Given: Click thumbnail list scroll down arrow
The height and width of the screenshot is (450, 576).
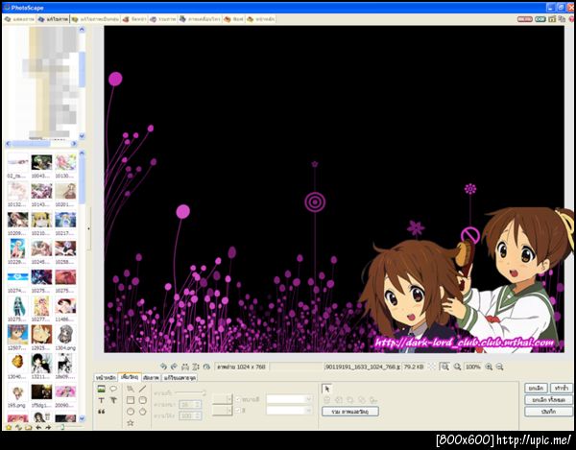Looking at the screenshot, I should (x=82, y=418).
